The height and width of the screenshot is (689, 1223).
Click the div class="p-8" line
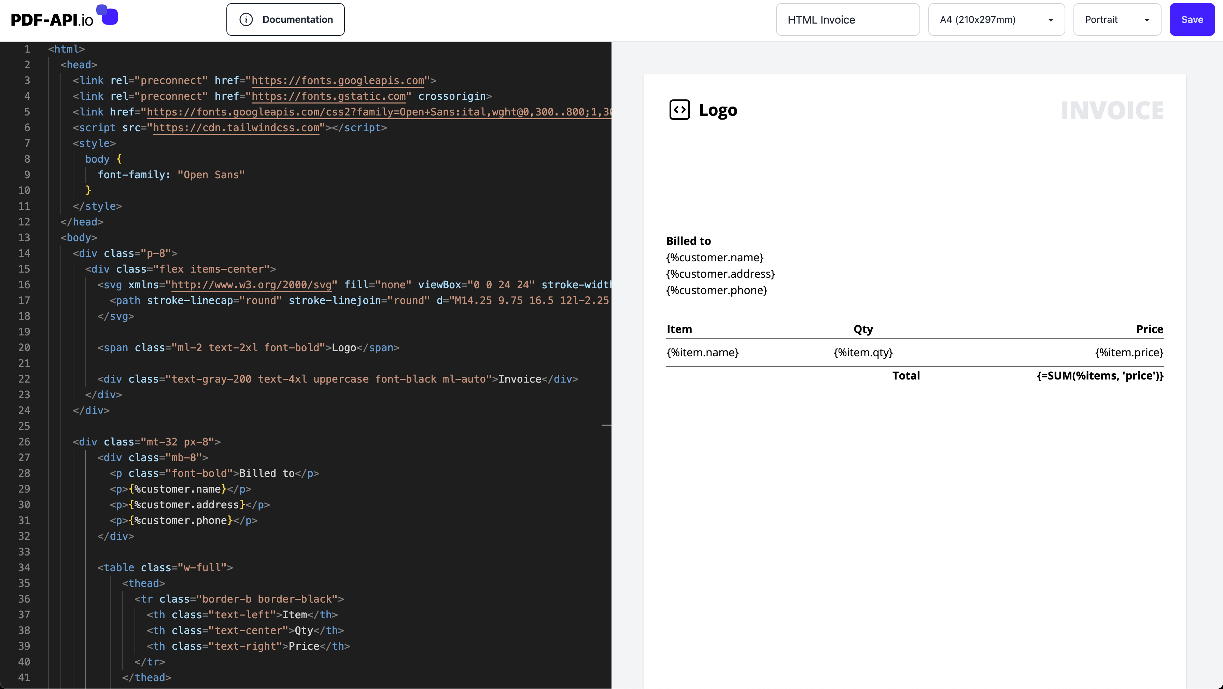click(125, 253)
